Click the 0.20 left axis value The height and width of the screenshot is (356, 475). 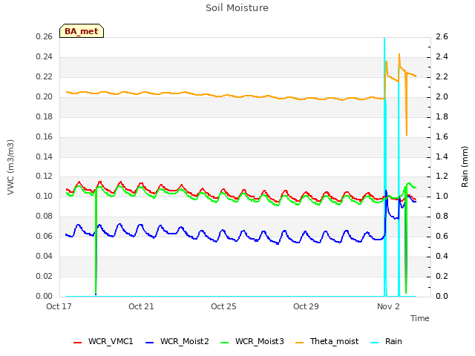tap(45, 97)
